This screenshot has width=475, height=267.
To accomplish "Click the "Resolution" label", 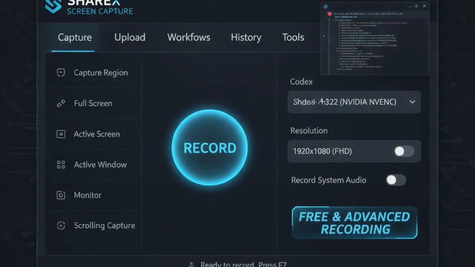I will [309, 131].
